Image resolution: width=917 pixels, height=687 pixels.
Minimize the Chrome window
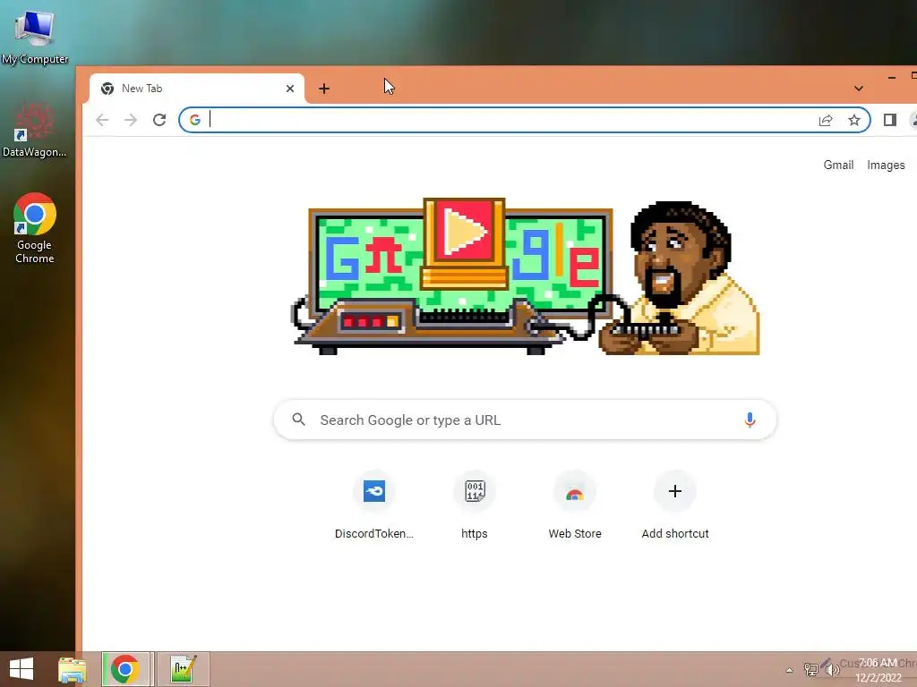pyautogui.click(x=891, y=77)
